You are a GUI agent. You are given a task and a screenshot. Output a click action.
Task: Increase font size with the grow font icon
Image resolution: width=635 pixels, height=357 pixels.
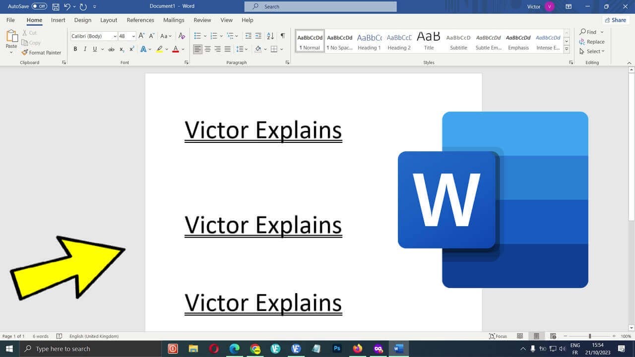point(141,36)
